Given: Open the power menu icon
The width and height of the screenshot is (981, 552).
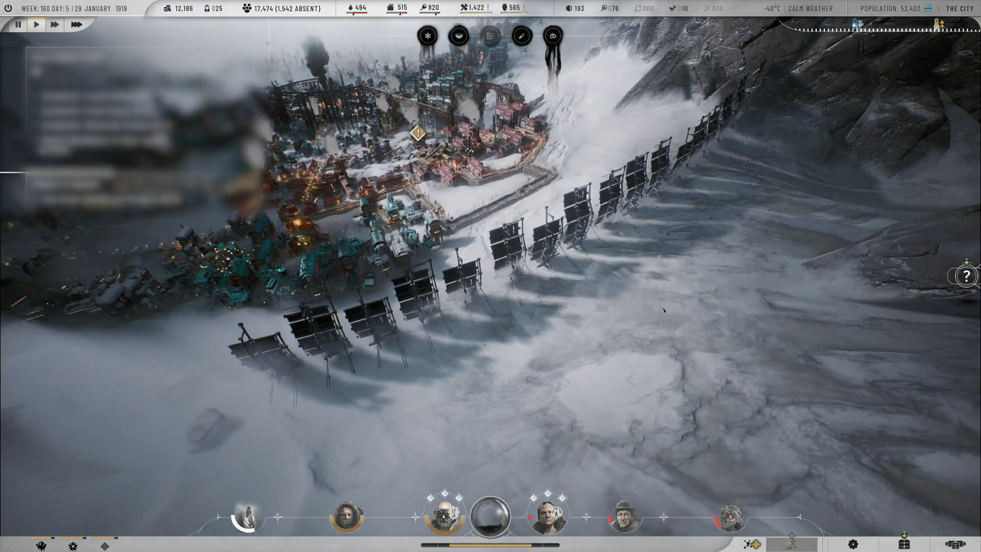Looking at the screenshot, I should 8,9.
